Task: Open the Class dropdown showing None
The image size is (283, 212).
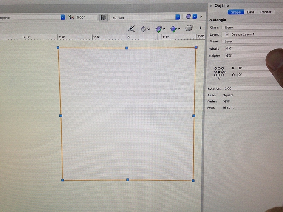Action: point(252,28)
